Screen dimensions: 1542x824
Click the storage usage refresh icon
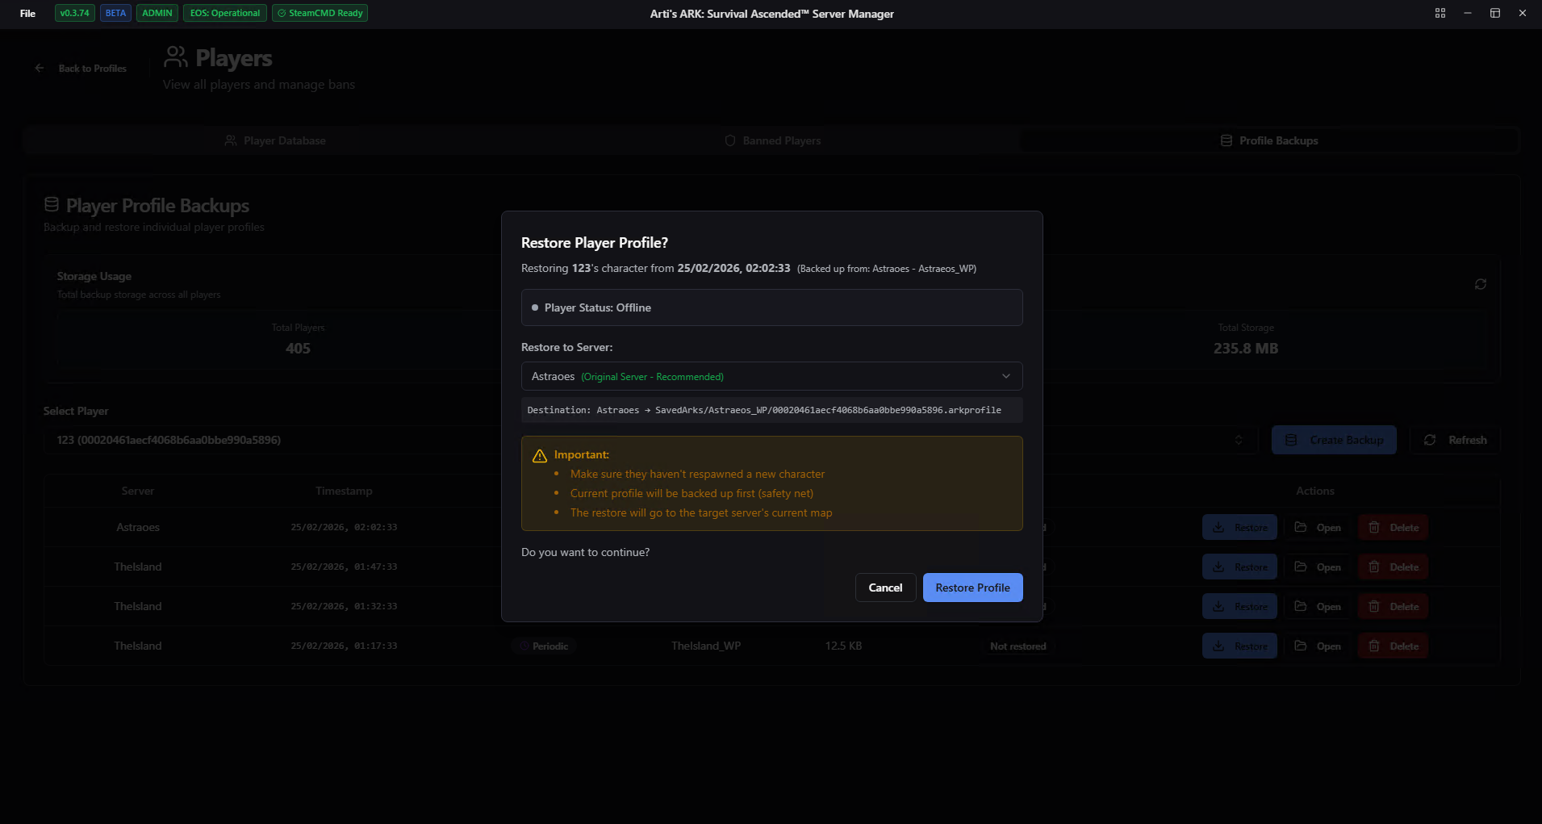click(1480, 284)
